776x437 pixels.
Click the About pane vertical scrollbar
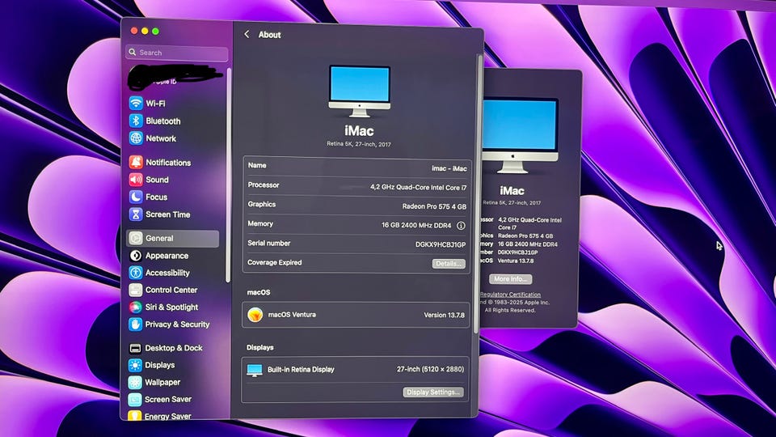478,193
